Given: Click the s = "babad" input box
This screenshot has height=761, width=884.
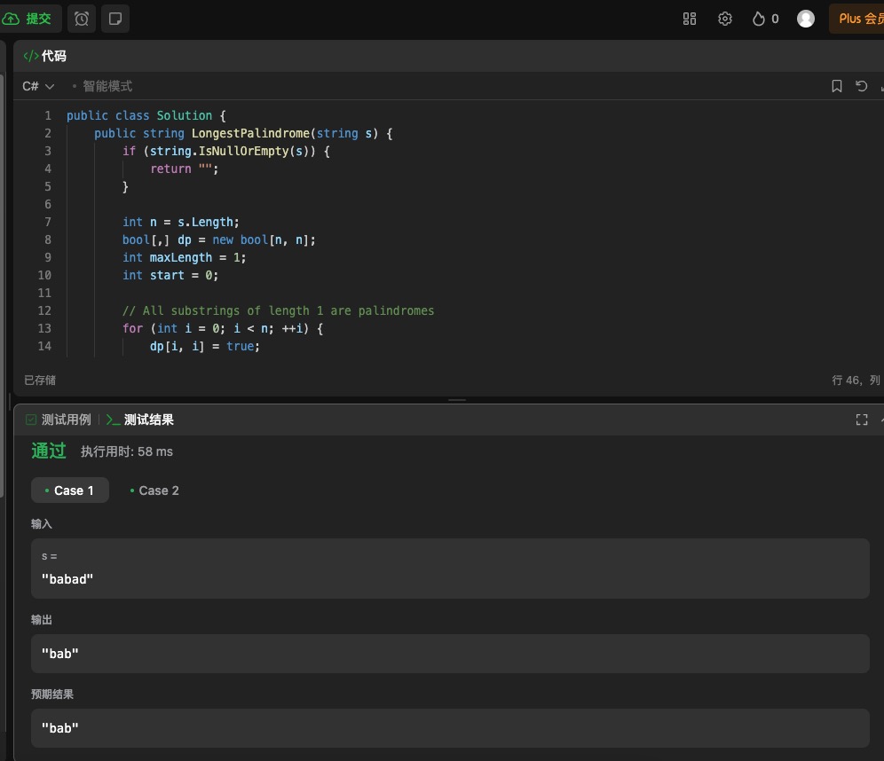Looking at the screenshot, I should click(450, 569).
